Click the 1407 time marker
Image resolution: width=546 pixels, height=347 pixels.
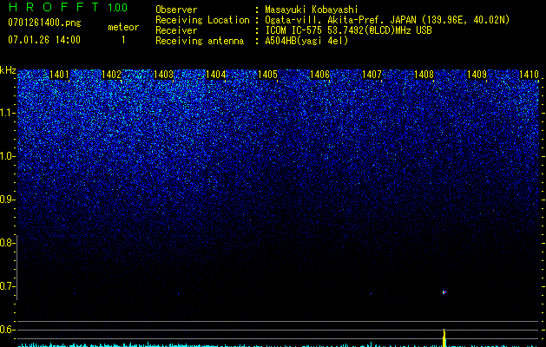pyautogui.click(x=372, y=75)
